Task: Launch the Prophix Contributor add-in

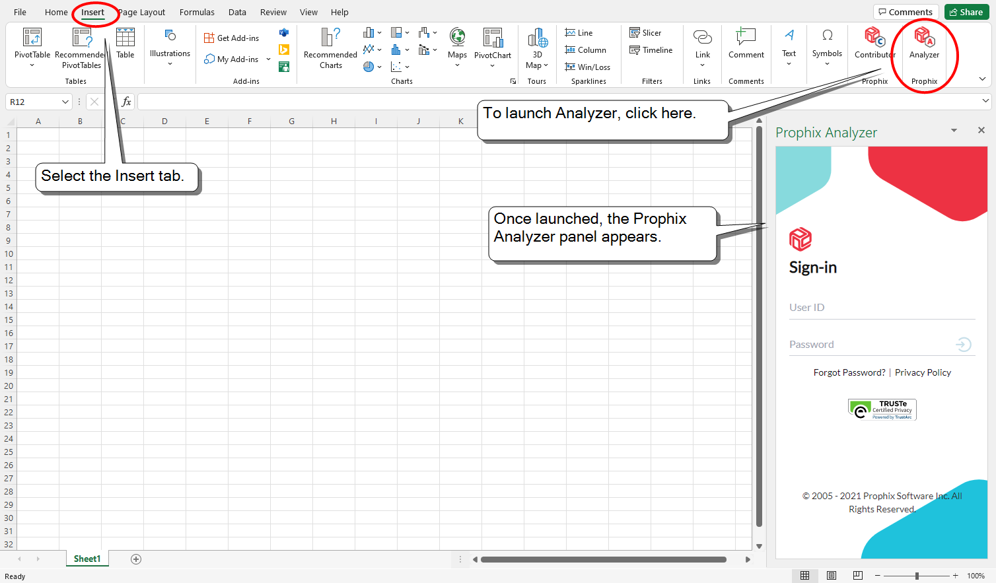Action: 874,44
